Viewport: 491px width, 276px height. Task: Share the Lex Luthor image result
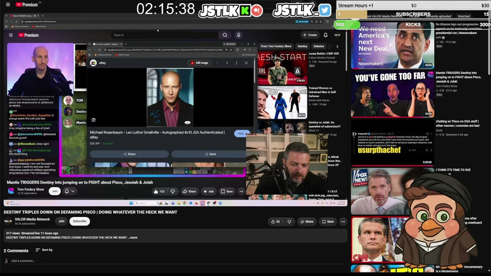coord(129,154)
